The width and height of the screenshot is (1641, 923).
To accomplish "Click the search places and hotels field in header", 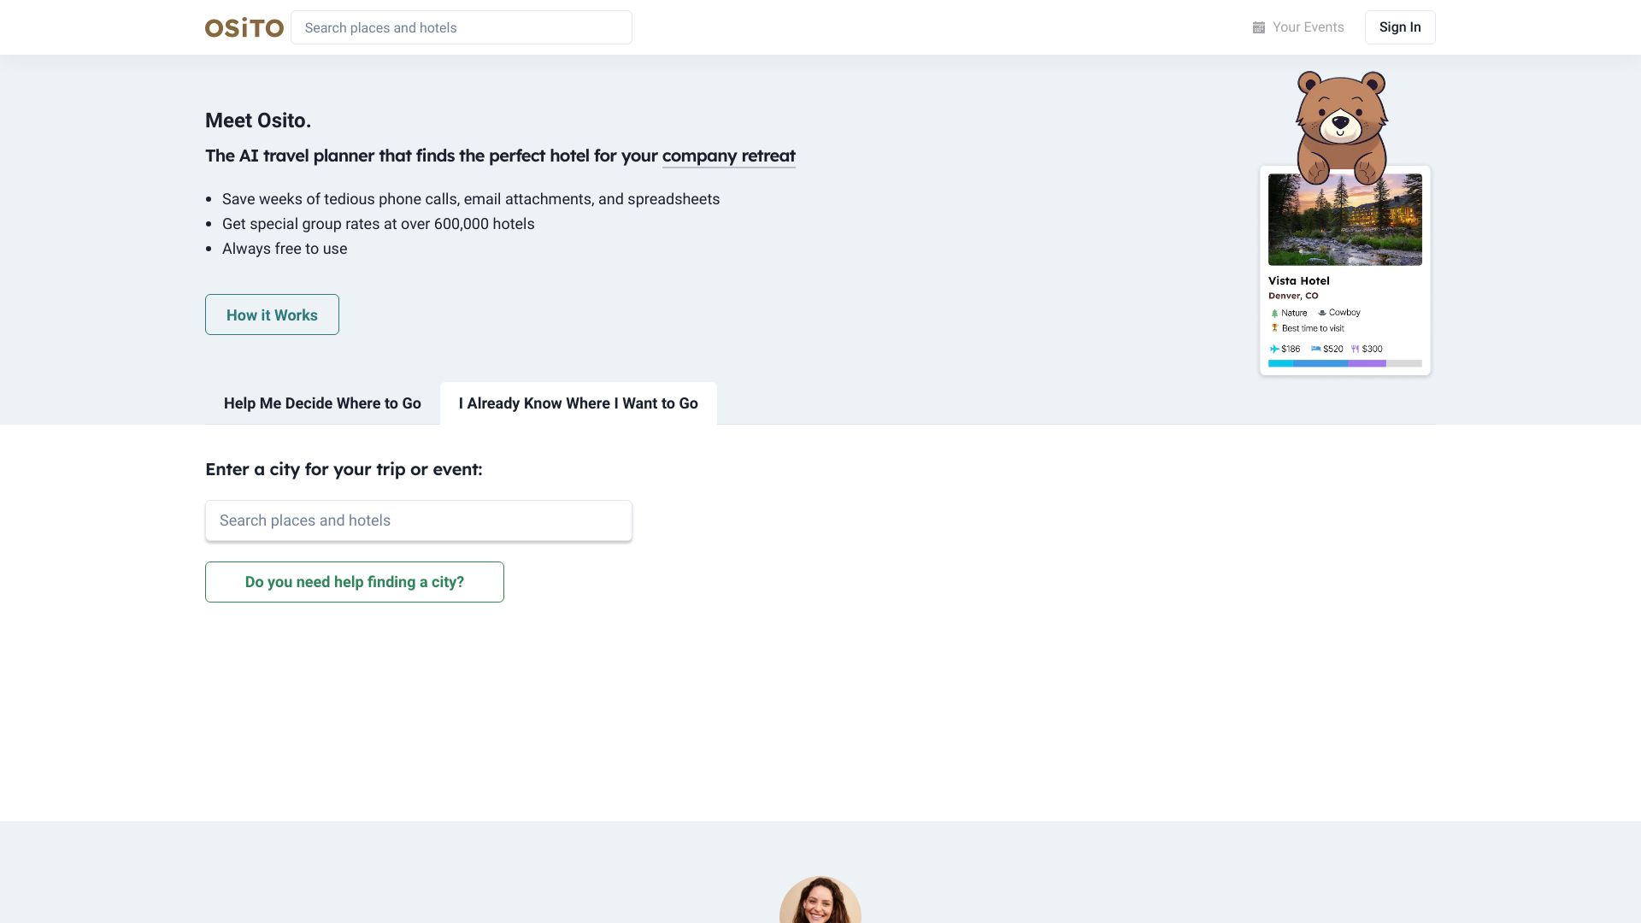I will 462,27.
